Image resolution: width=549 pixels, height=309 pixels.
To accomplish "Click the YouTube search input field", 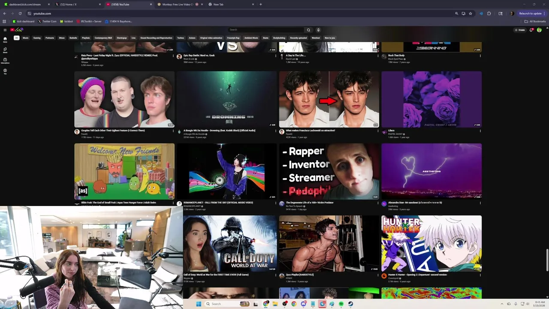I will click(266, 30).
